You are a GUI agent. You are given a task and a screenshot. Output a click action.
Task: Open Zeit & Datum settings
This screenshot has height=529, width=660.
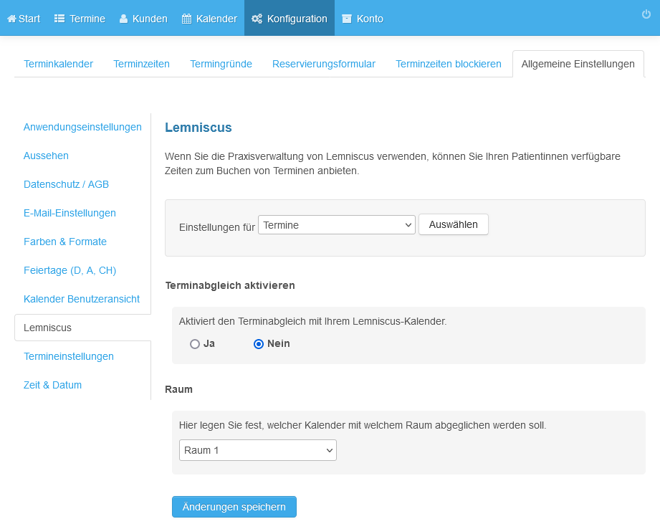pos(52,385)
